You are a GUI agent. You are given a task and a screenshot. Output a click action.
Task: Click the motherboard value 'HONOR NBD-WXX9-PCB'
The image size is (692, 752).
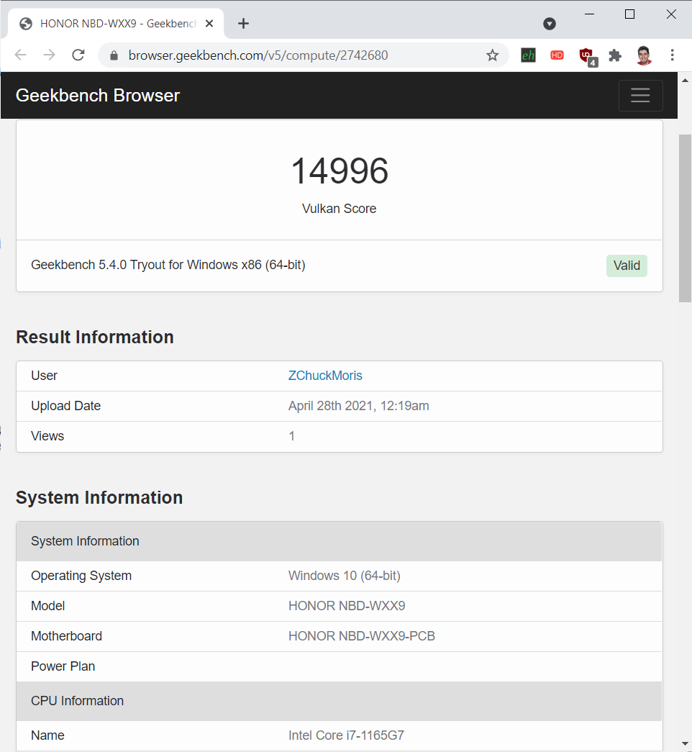point(362,636)
